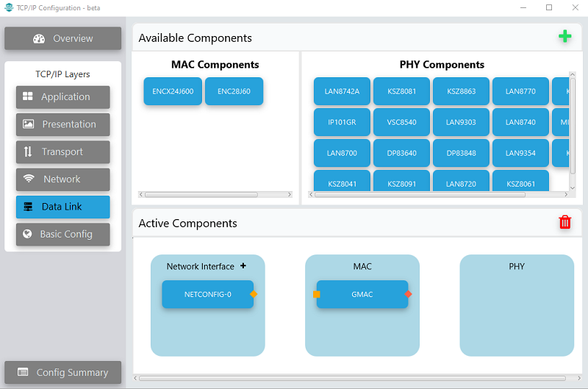
Task: Open Config Summary
Action: click(63, 372)
